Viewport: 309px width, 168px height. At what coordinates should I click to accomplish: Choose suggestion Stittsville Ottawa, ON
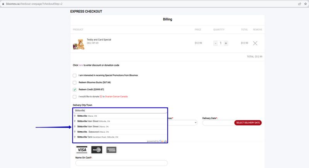tap(120, 116)
